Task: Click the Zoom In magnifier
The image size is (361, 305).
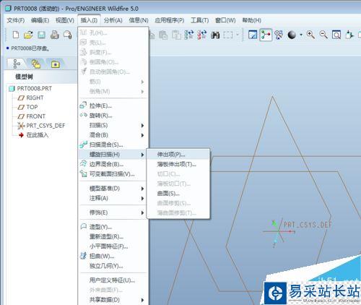Action: coord(310,35)
